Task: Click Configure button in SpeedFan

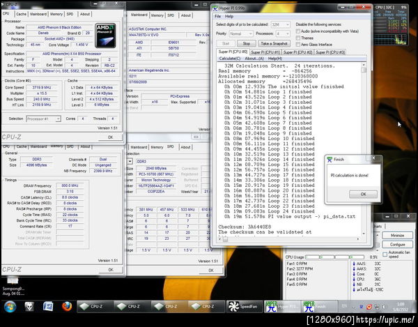Action: [397, 244]
